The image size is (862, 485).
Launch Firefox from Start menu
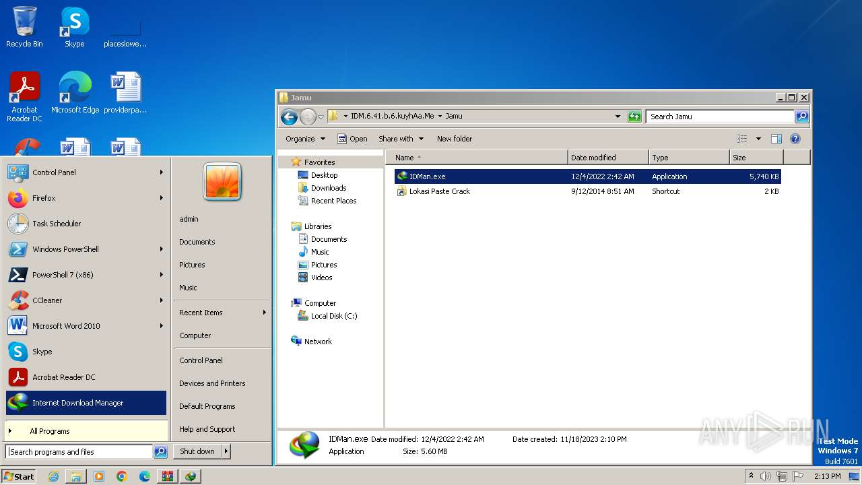coord(86,198)
